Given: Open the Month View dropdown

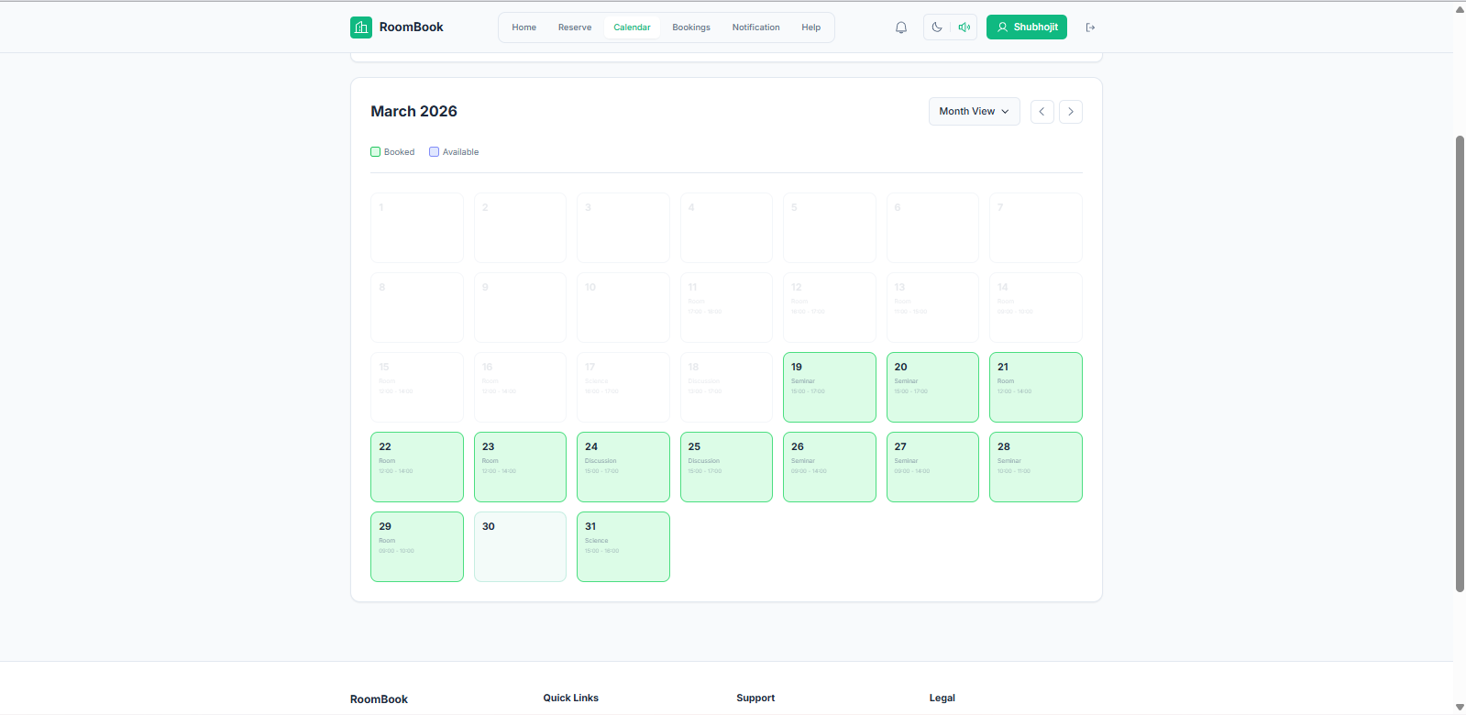Looking at the screenshot, I should [x=974, y=112].
